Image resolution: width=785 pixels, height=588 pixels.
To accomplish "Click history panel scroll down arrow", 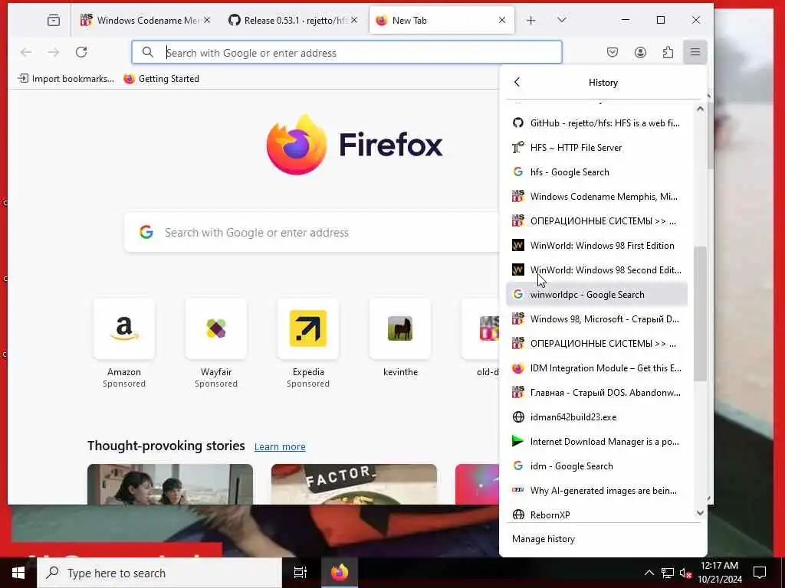I will 700,513.
